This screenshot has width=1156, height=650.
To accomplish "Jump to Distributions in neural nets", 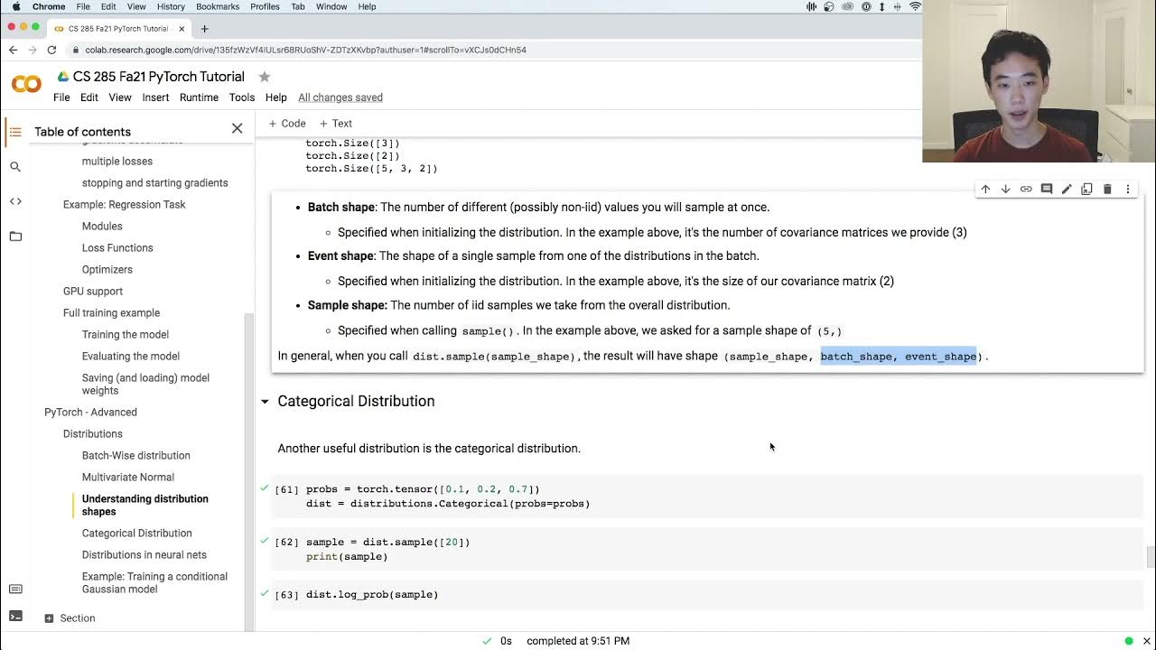I will pyautogui.click(x=144, y=555).
